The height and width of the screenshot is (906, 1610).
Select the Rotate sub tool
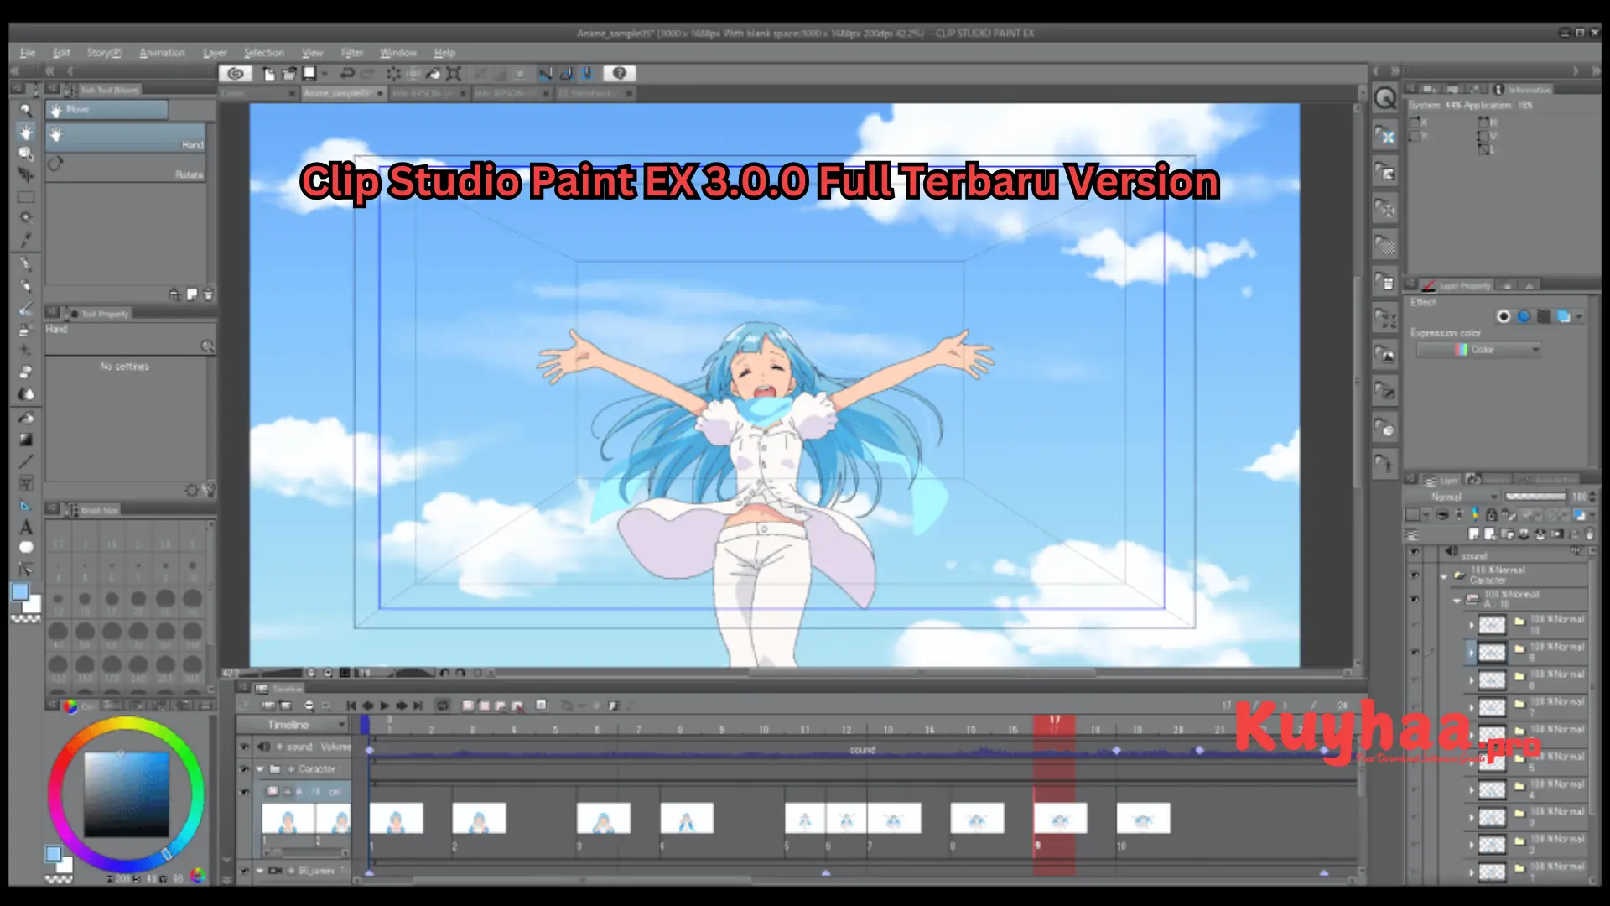(x=126, y=169)
